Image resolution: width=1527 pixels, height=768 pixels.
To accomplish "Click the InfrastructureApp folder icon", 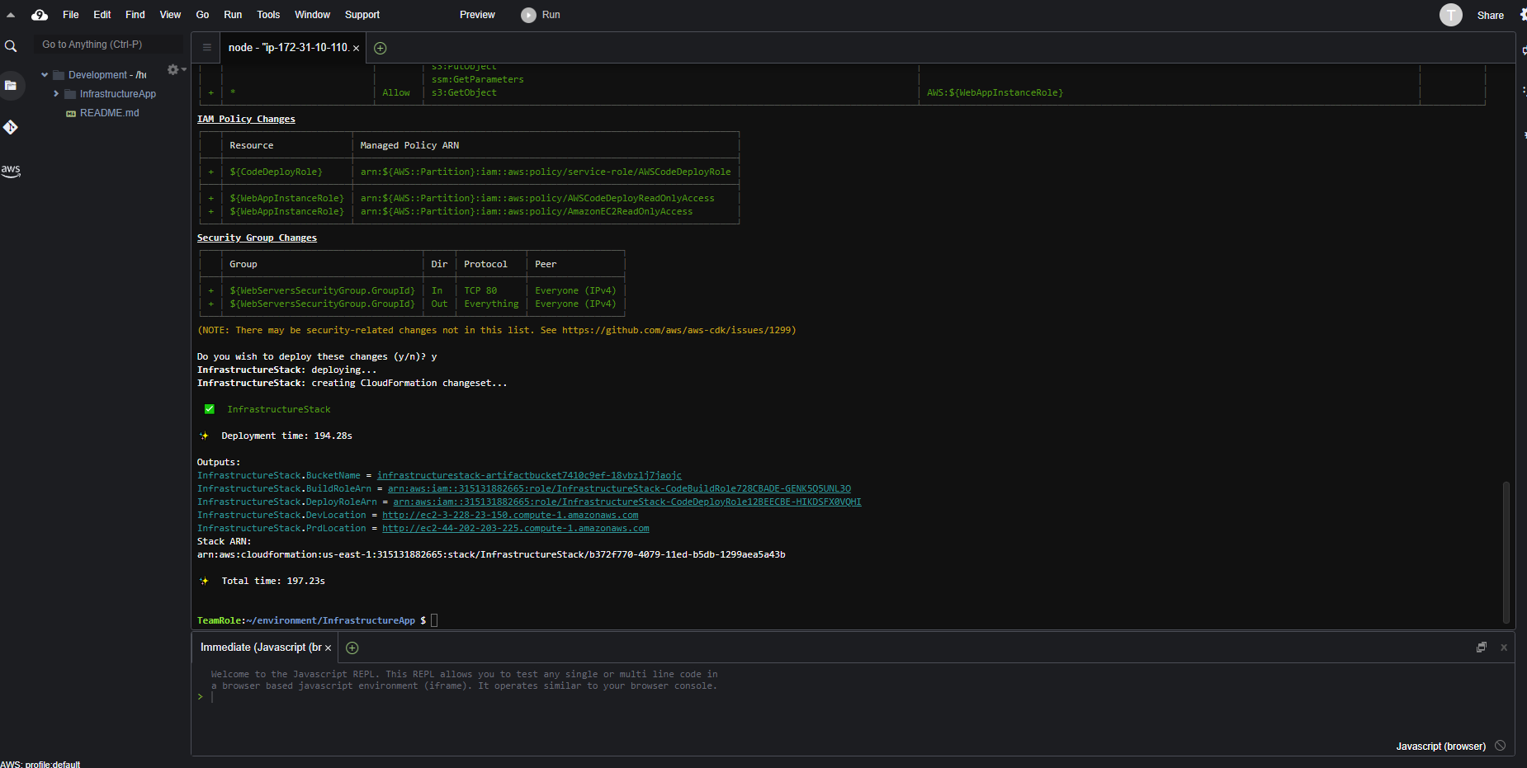I will pyautogui.click(x=70, y=94).
